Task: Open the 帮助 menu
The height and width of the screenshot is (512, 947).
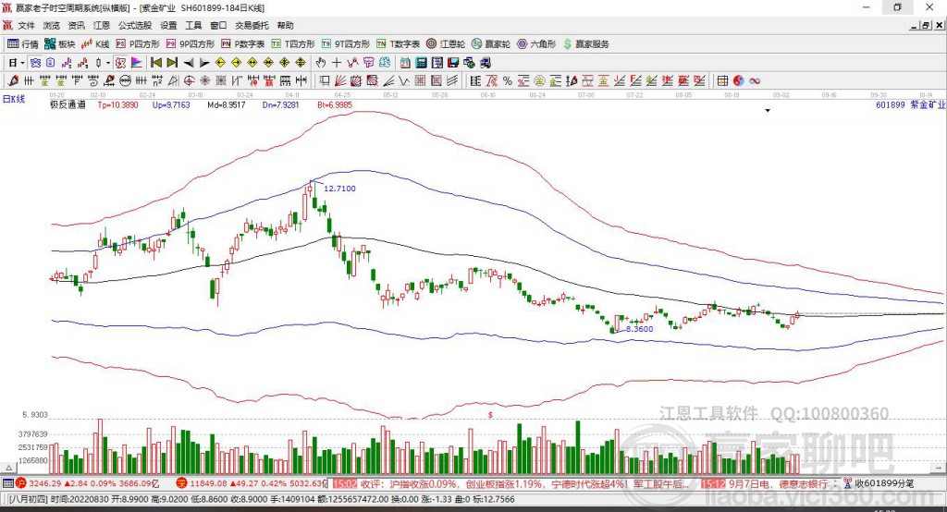Action: [285, 25]
